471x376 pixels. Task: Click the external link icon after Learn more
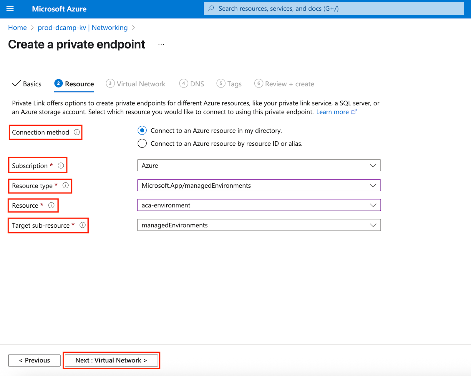click(354, 112)
